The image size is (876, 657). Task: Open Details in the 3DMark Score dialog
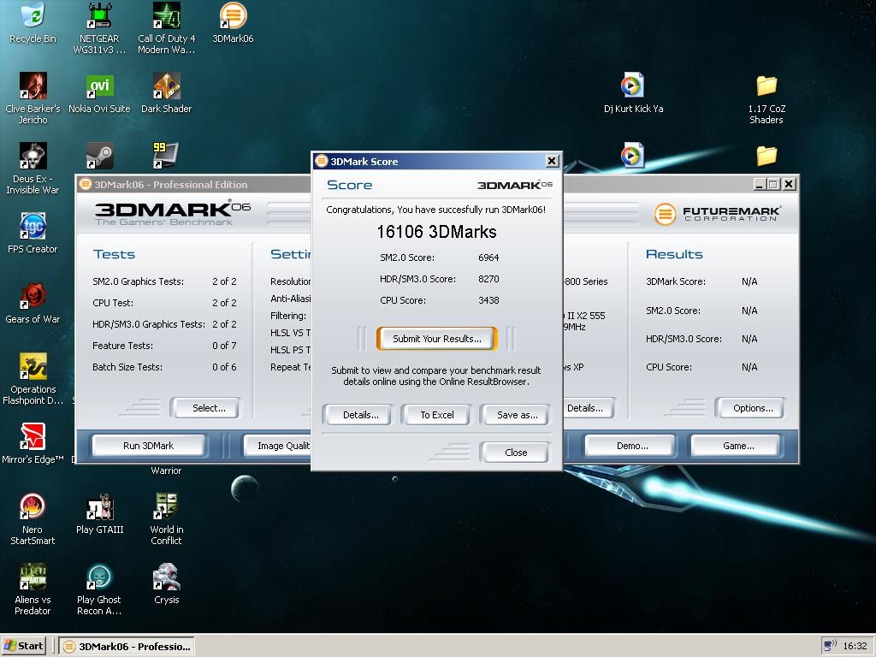tap(360, 415)
